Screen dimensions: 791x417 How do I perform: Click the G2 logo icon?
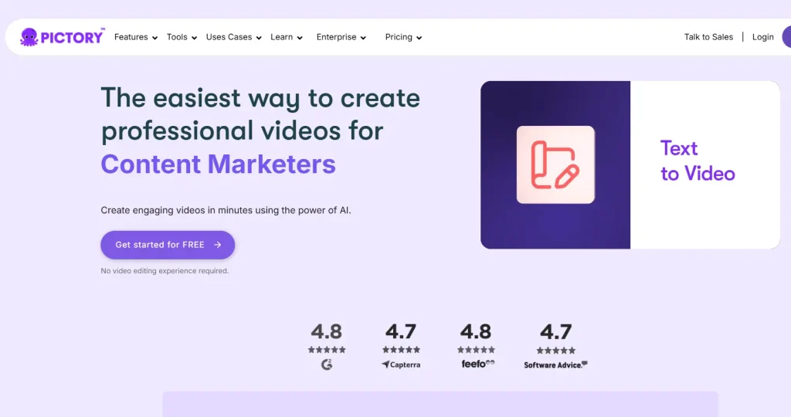(x=327, y=364)
